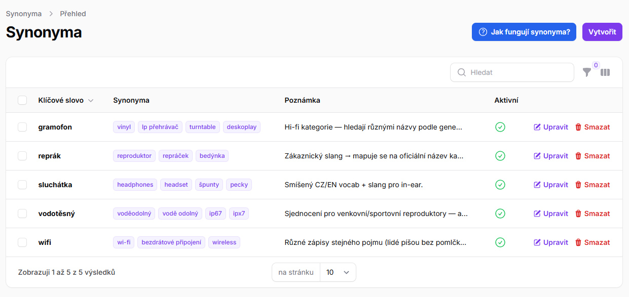Viewport: 629px width, 297px height.
Task: Click the active checkmark for gramofon
Action: [x=500, y=127]
